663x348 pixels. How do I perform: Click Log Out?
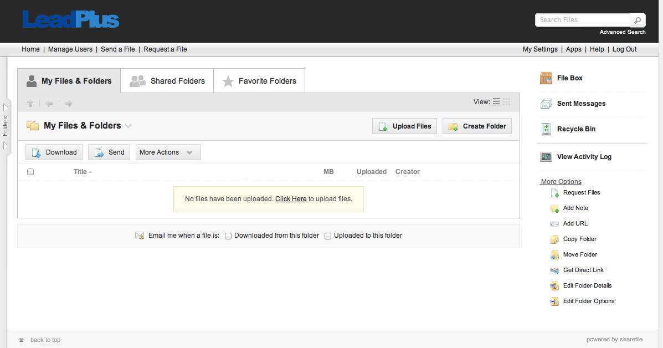pos(625,49)
